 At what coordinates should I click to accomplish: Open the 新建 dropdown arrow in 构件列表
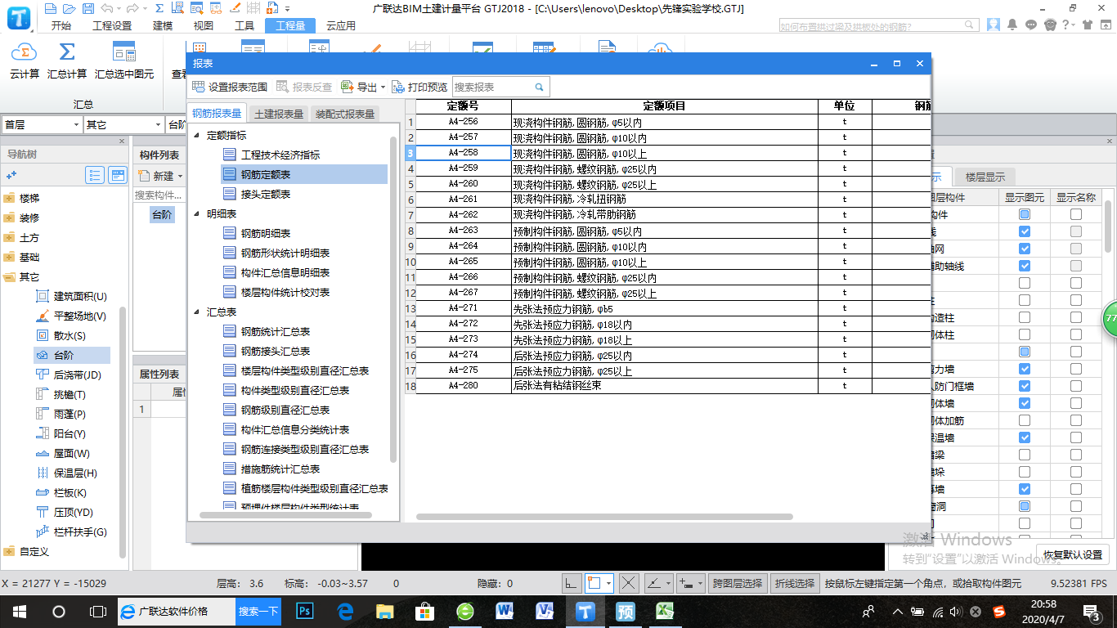(180, 176)
